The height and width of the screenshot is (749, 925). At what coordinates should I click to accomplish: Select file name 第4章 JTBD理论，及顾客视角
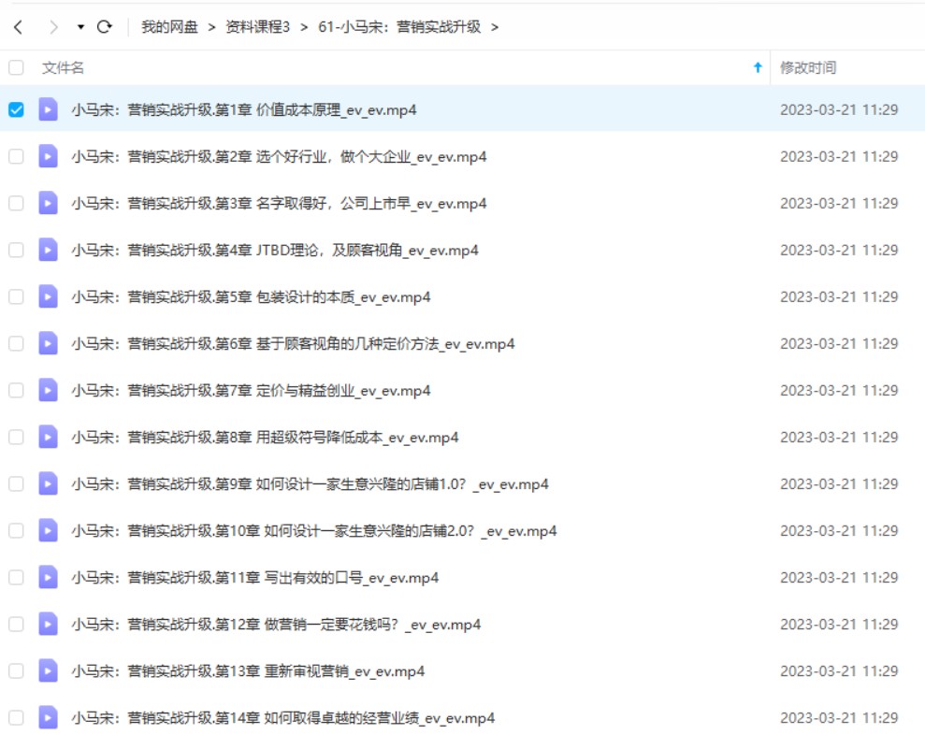(275, 251)
